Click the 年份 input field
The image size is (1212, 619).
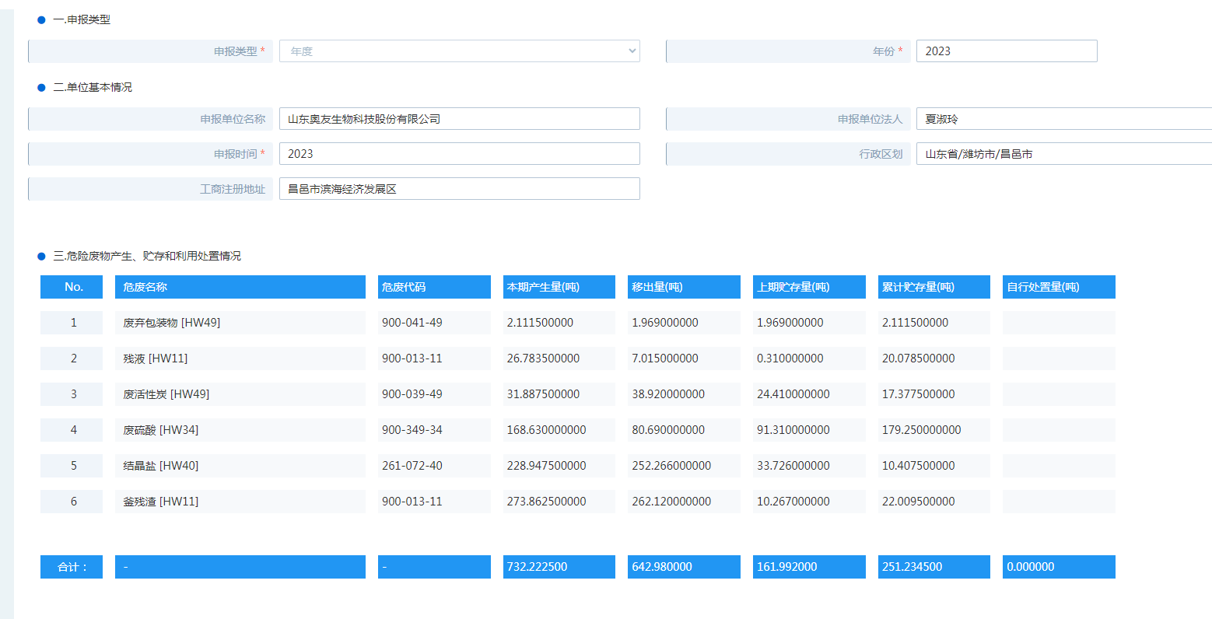[1007, 51]
